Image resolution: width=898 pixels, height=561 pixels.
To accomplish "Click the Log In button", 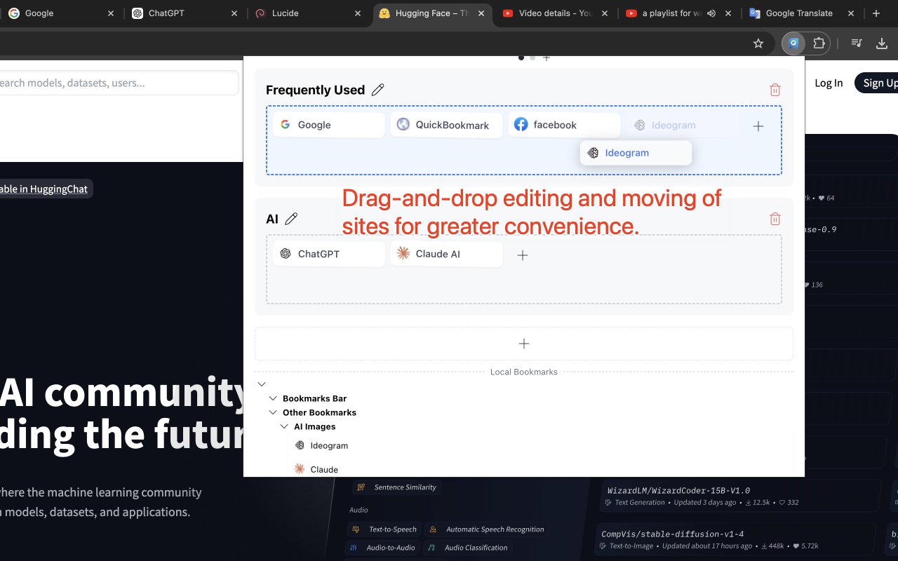I will click(x=829, y=82).
